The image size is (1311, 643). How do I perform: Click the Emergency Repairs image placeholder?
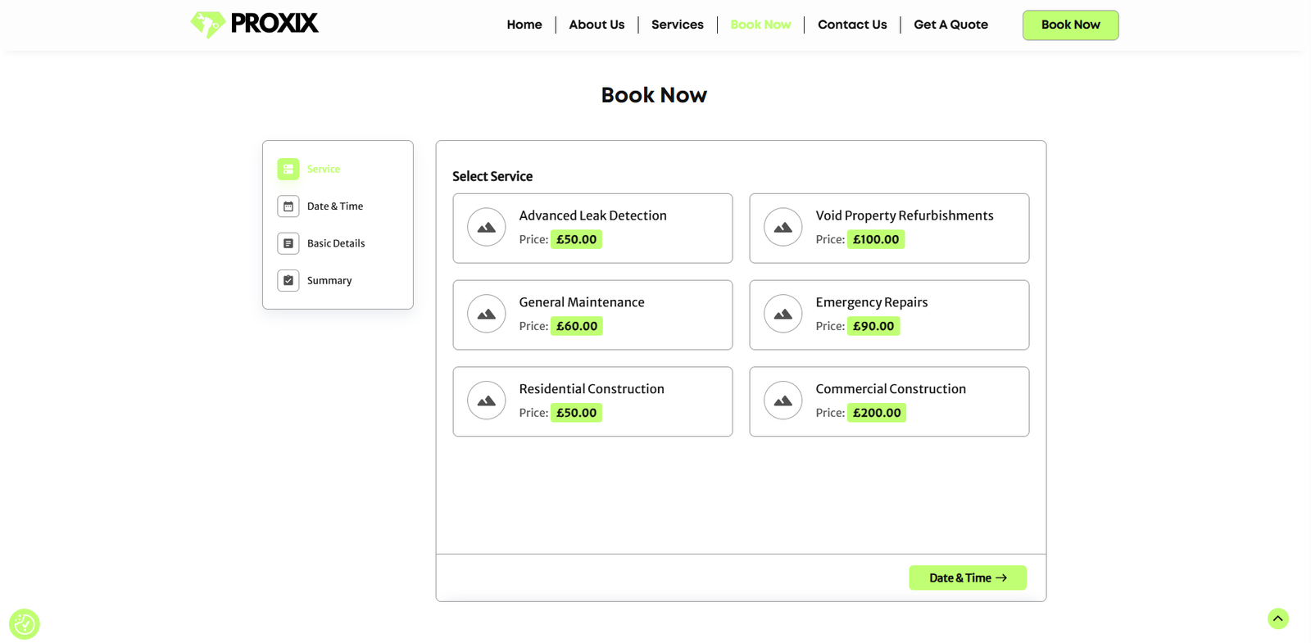[x=783, y=315]
